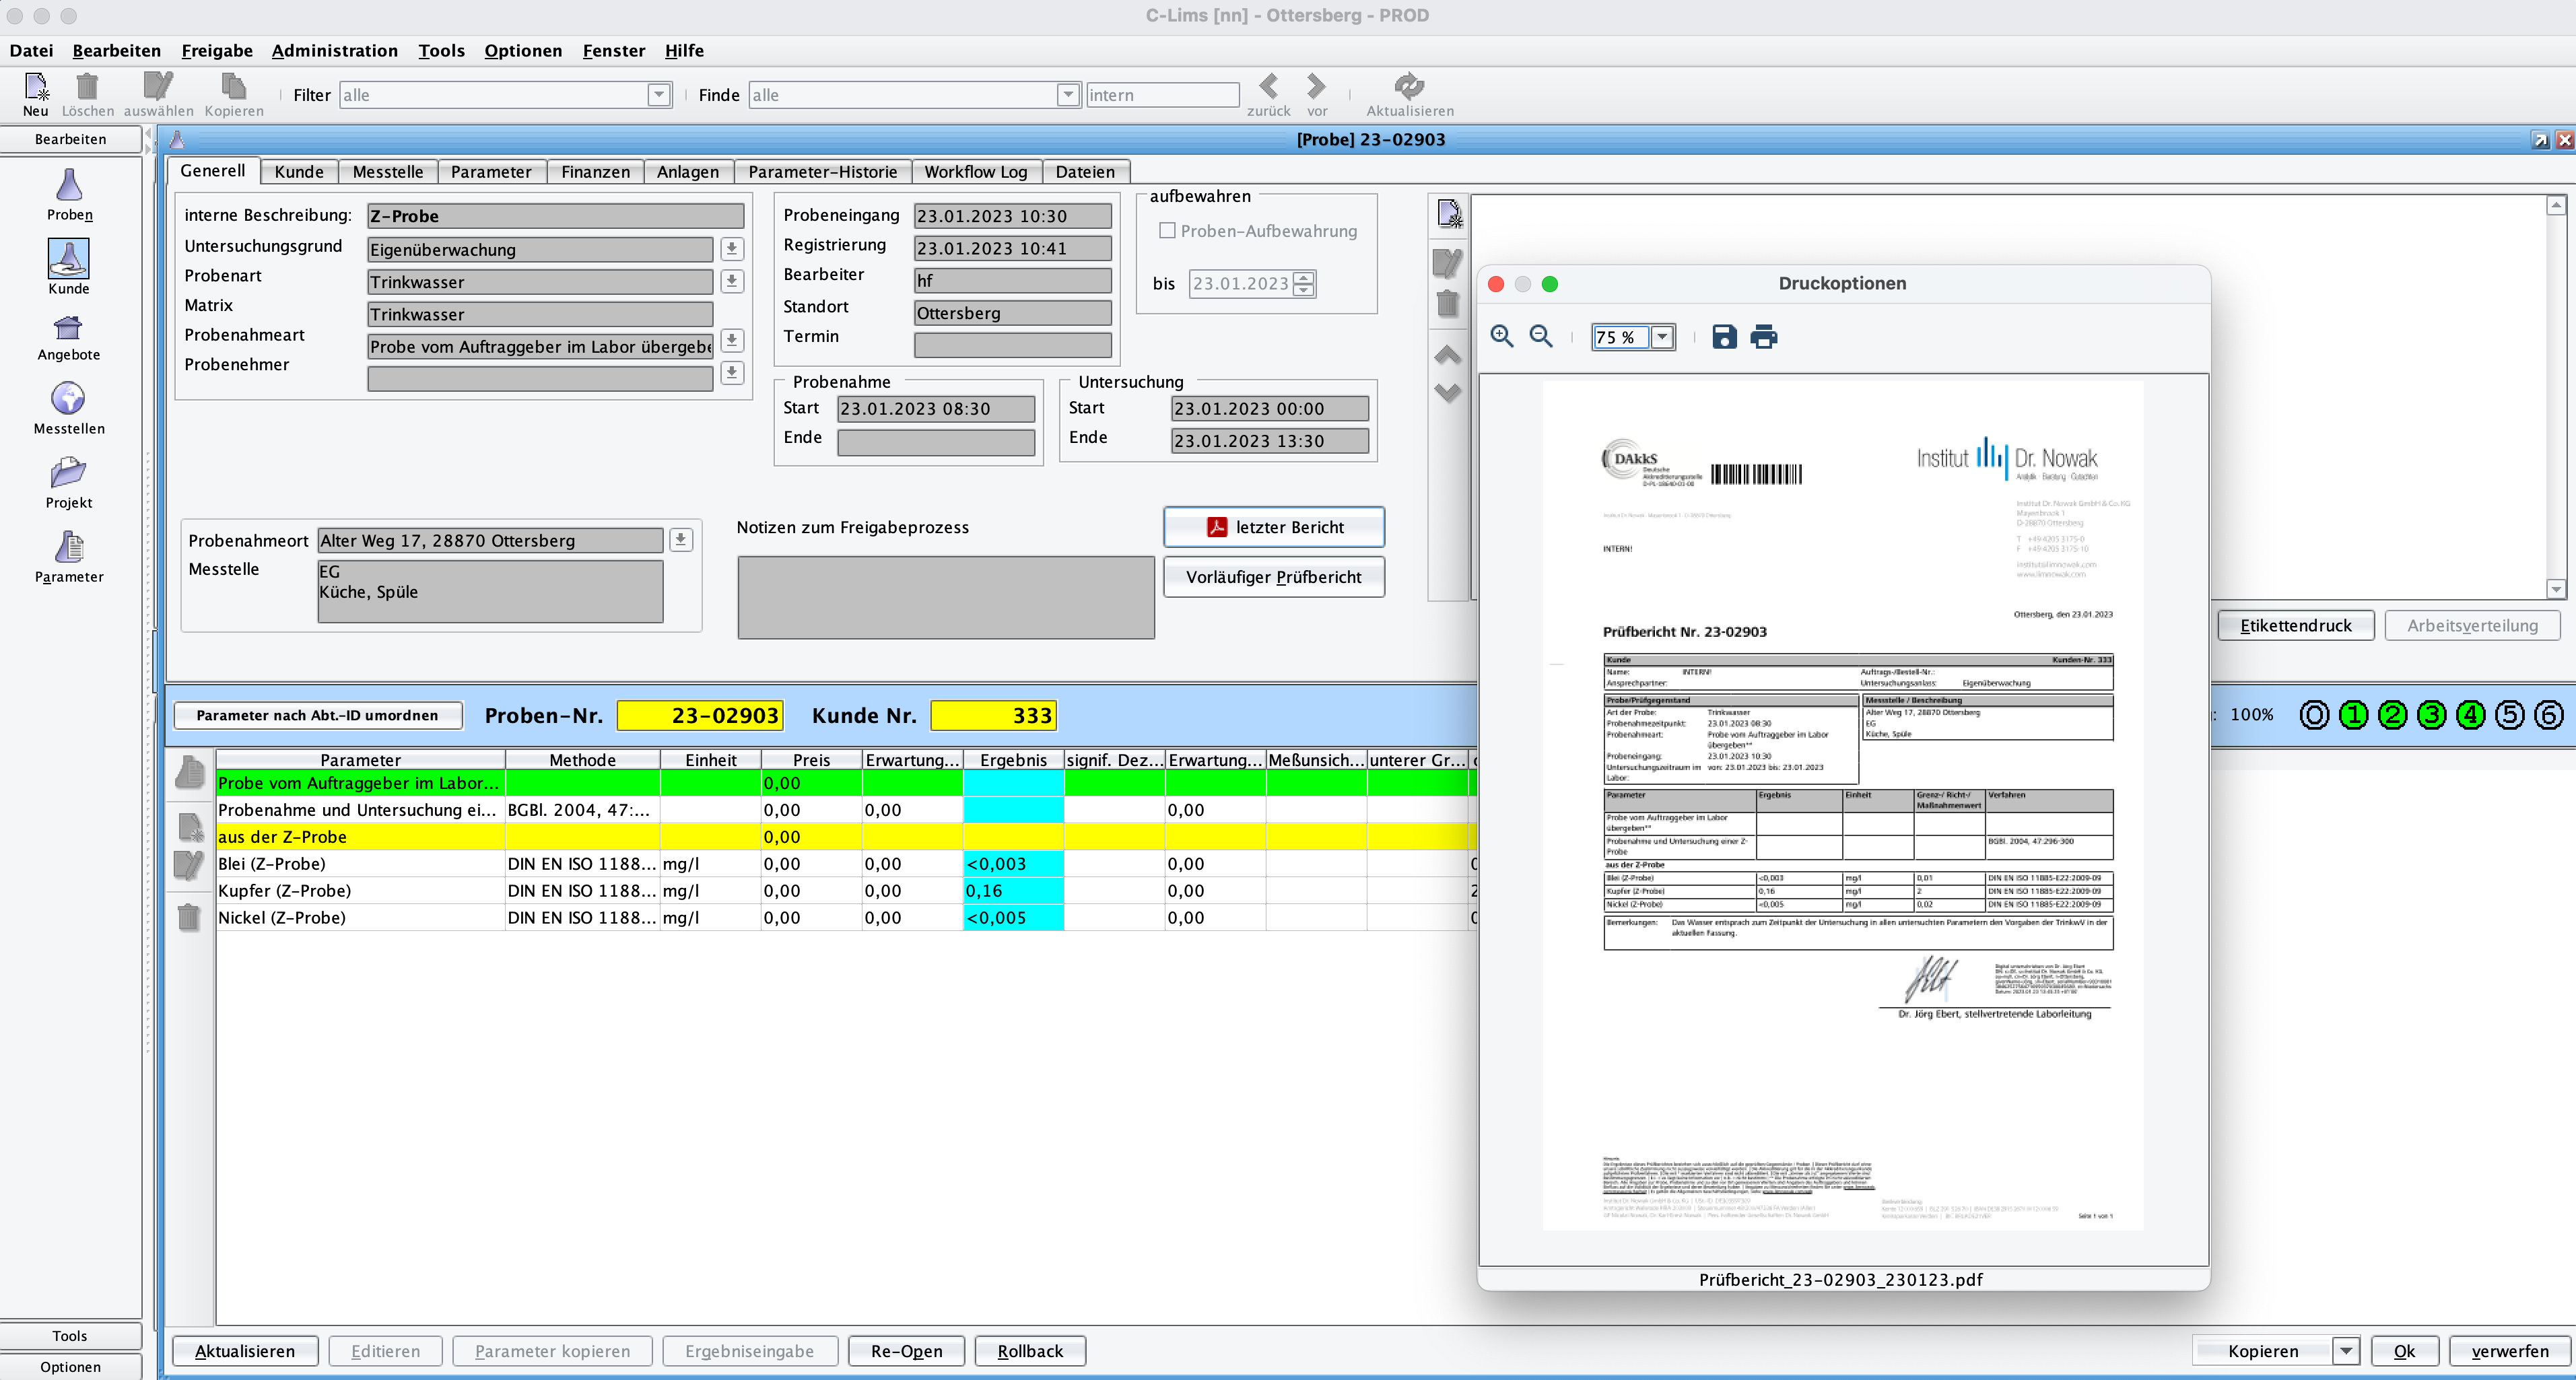Screen dimensions: 2576x1380
Task: Open the Administration menu
Action: click(334, 51)
